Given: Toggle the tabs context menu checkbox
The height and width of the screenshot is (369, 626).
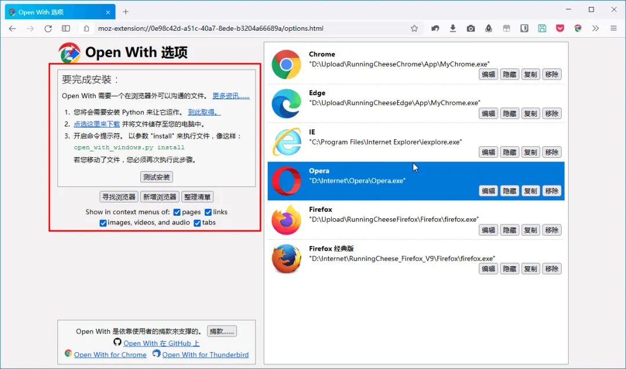Looking at the screenshot, I should (x=197, y=223).
